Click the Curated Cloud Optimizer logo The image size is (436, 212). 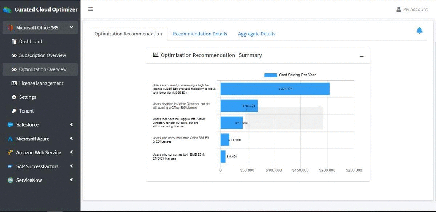coord(7,10)
